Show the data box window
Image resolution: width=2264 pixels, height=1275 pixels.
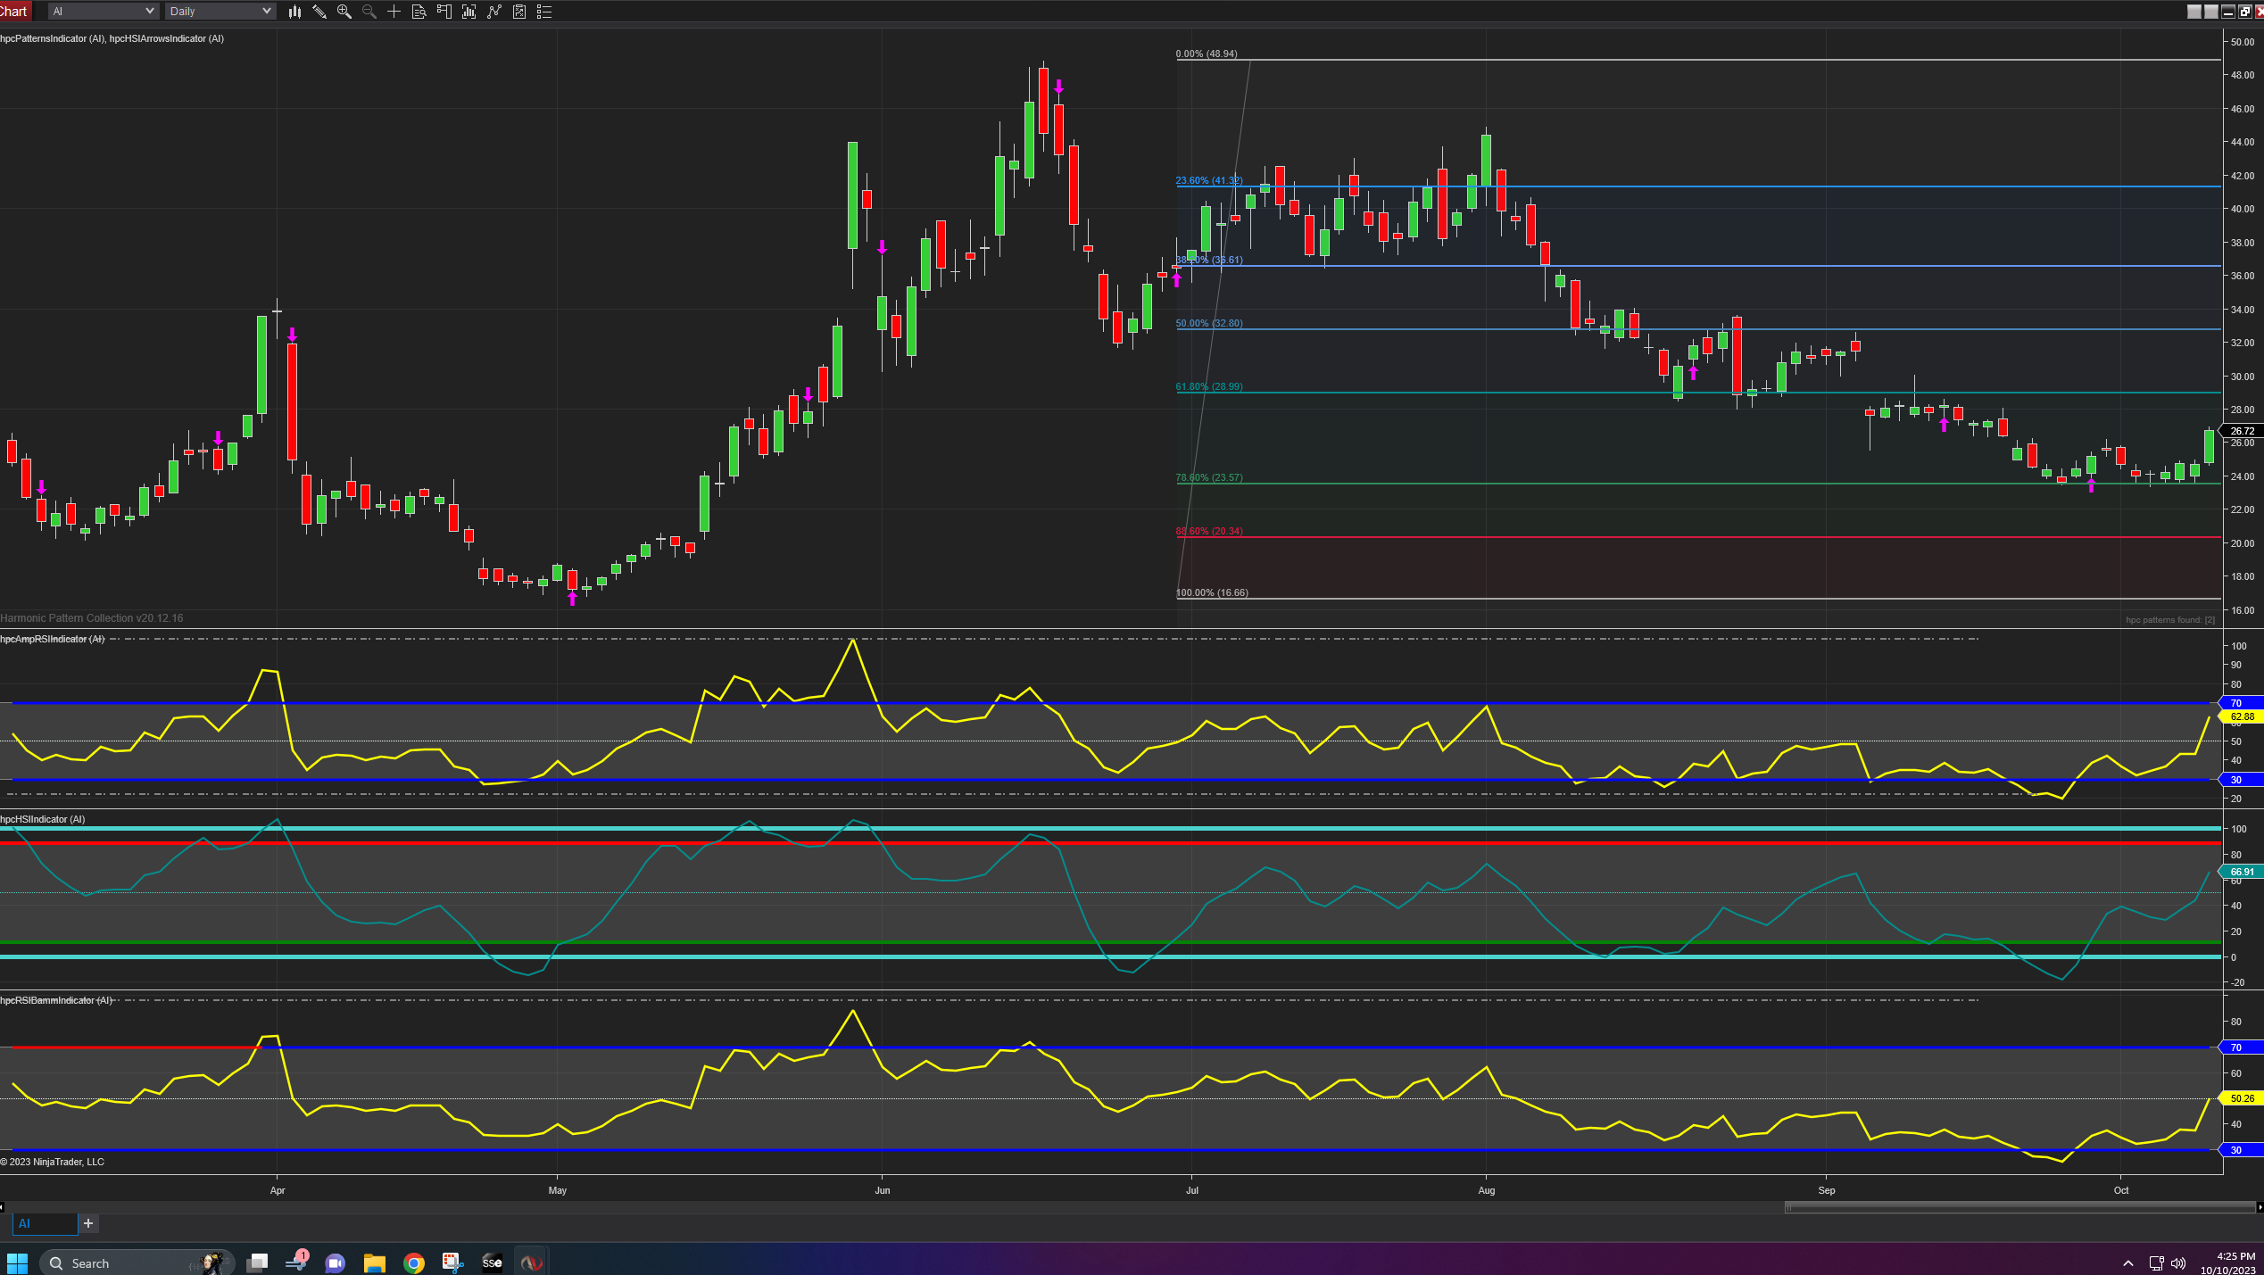click(x=419, y=12)
